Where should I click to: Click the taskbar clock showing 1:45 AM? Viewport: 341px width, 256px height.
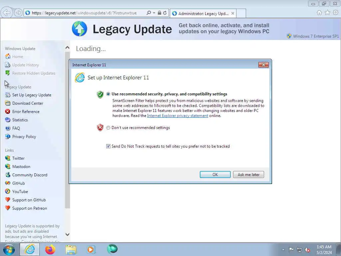tap(324, 250)
